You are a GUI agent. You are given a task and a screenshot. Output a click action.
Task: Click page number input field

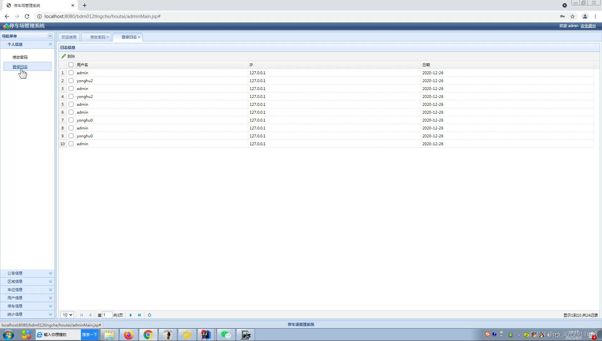(107, 315)
